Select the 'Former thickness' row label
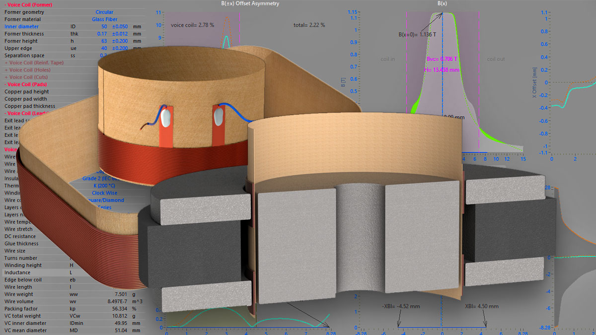This screenshot has width=596, height=335. click(24, 34)
